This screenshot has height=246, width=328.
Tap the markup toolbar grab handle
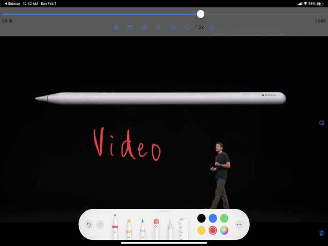coord(164,211)
